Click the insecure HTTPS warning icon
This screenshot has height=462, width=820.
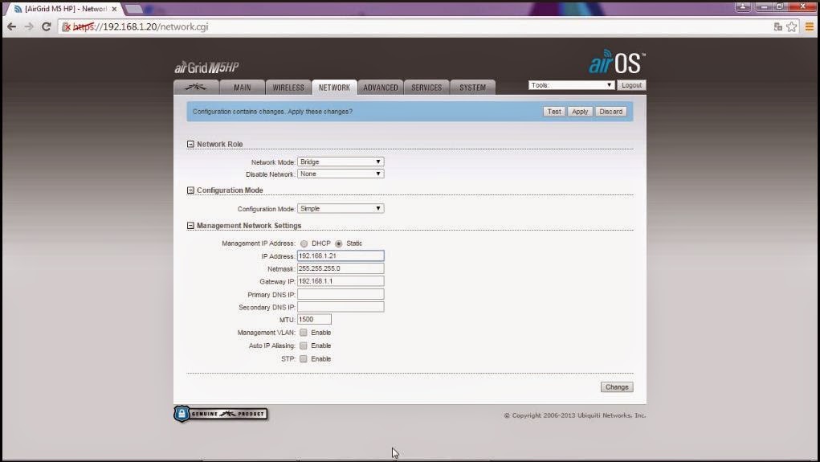[67, 27]
